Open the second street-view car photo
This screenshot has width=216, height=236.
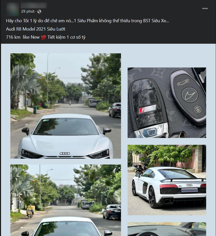tap(65, 200)
